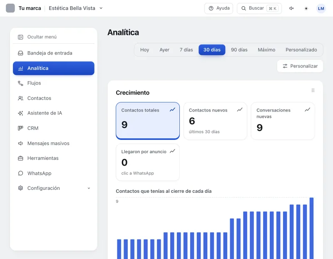This screenshot has height=259, width=333.
Task: Choose the Personalizado date range
Action: coord(301,50)
